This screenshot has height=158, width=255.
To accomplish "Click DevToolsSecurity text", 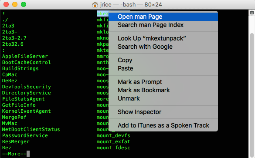I will pyautogui.click(x=26, y=87).
